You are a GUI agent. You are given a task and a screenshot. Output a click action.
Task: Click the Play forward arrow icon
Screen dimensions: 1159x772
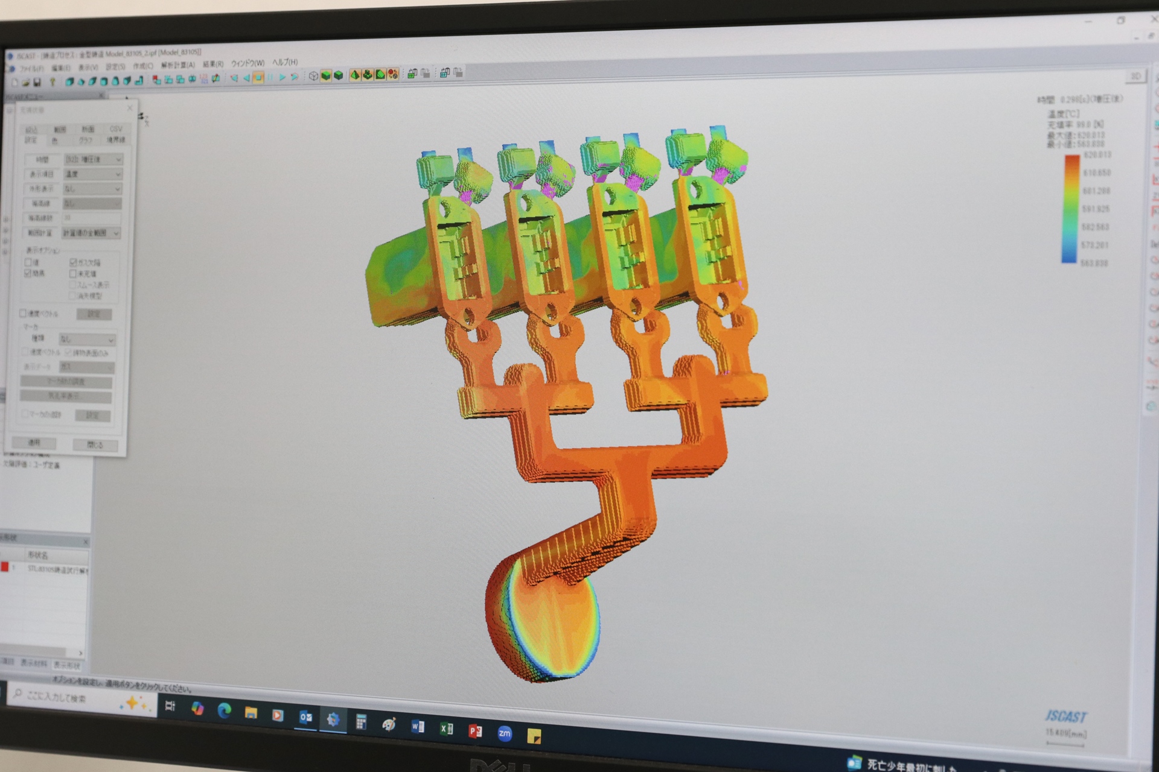282,77
